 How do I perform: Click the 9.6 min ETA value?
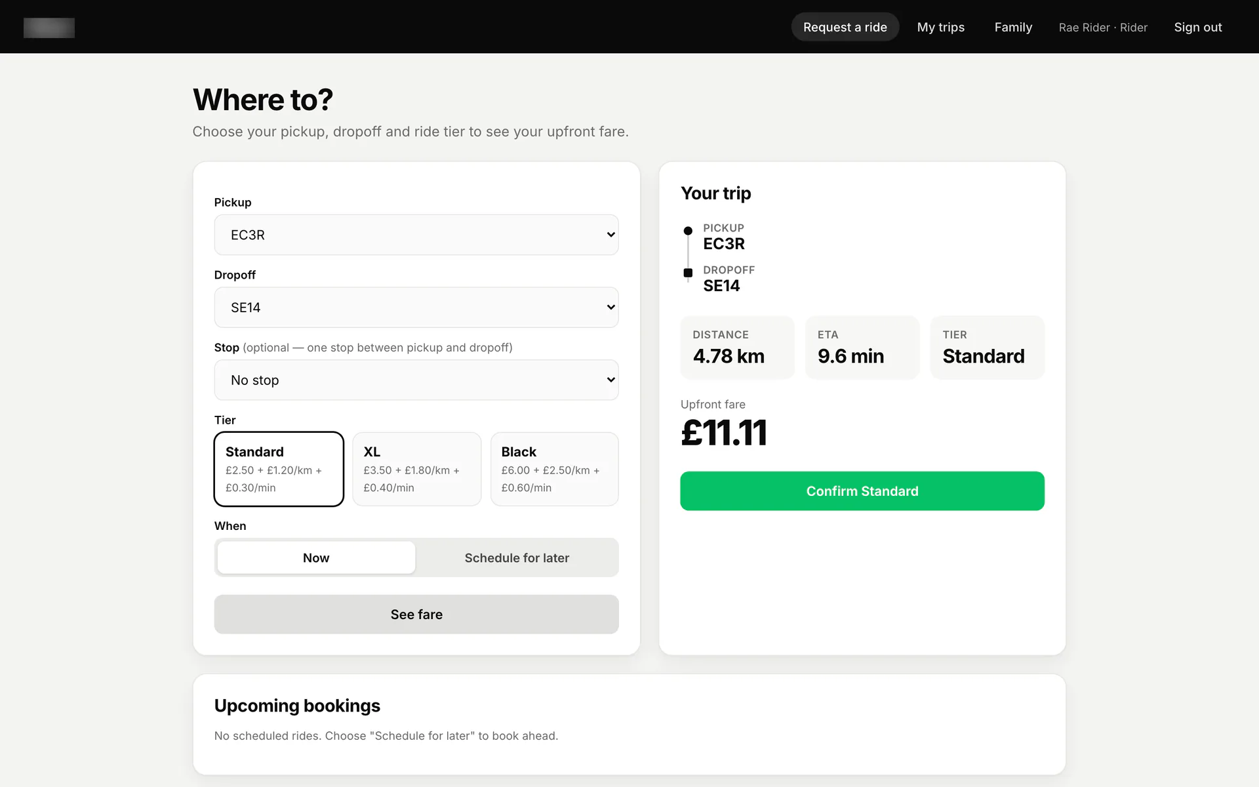(850, 356)
